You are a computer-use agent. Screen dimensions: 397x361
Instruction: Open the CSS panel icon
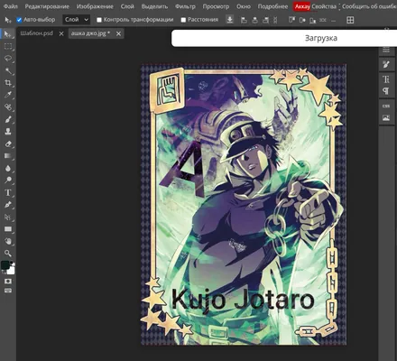point(386,106)
